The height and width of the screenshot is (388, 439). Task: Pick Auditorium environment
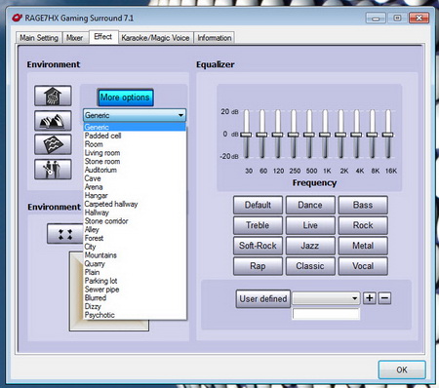(x=135, y=170)
